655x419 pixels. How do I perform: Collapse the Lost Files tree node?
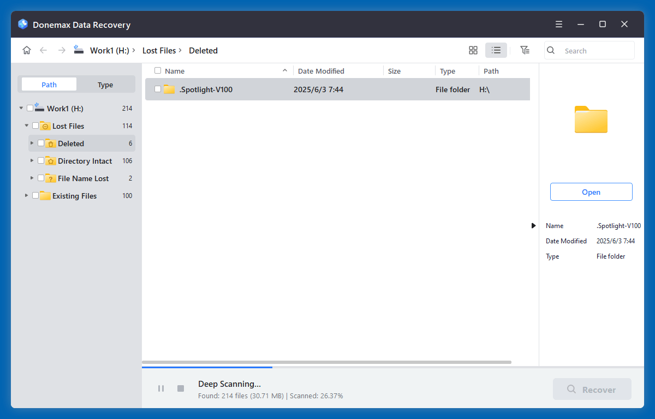[26, 125]
